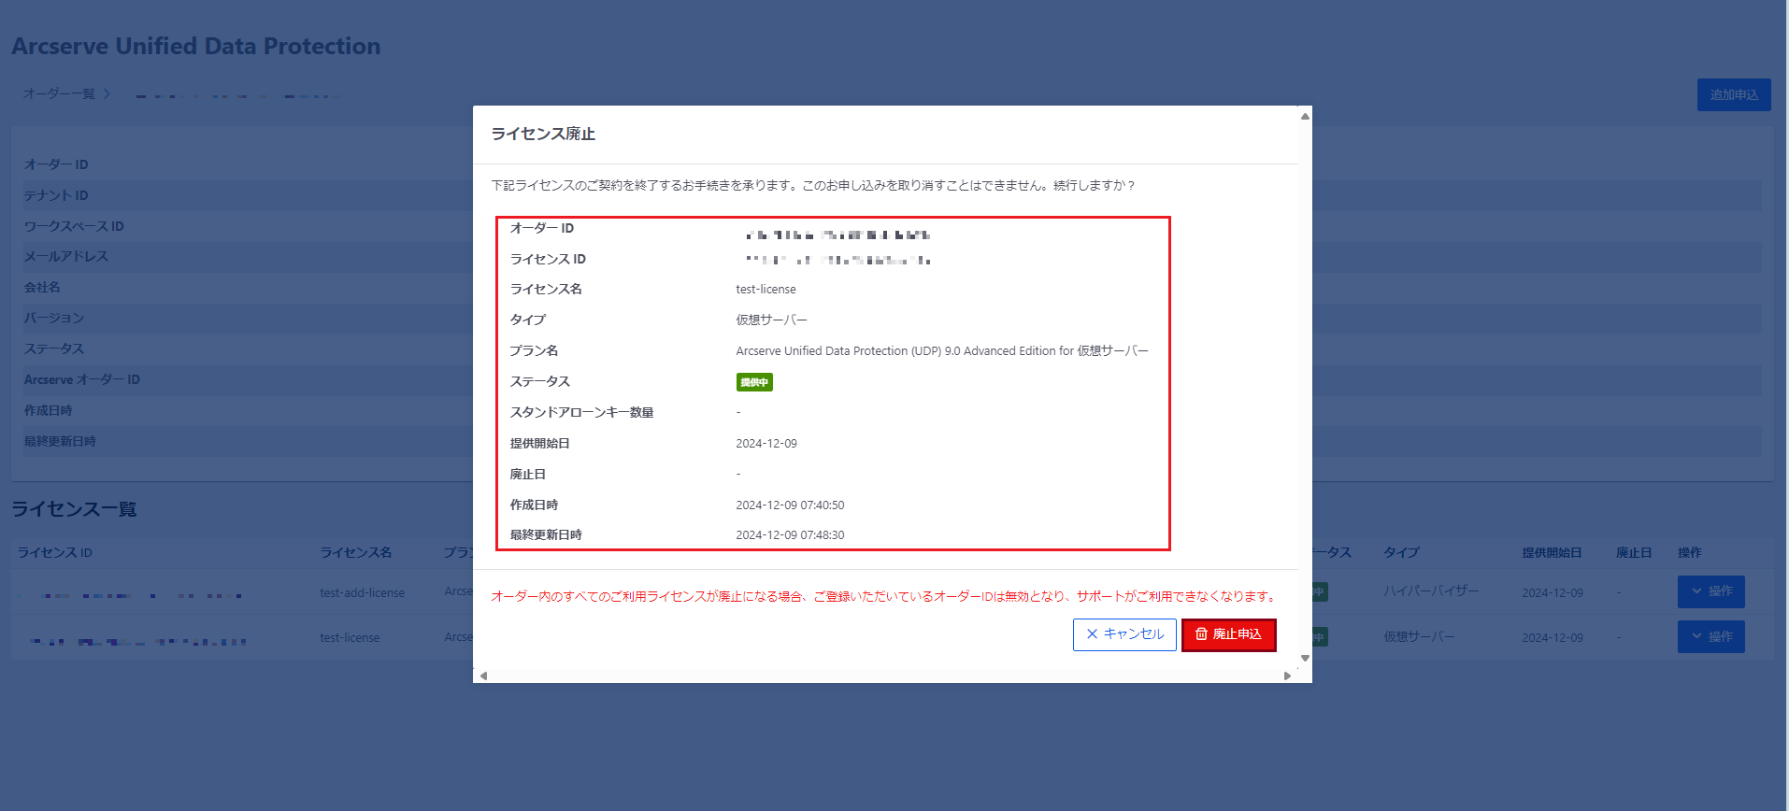Select the 最終更新日時 value 2024-12-09 07:48:30
This screenshot has height=811, width=1789.
[x=790, y=535]
